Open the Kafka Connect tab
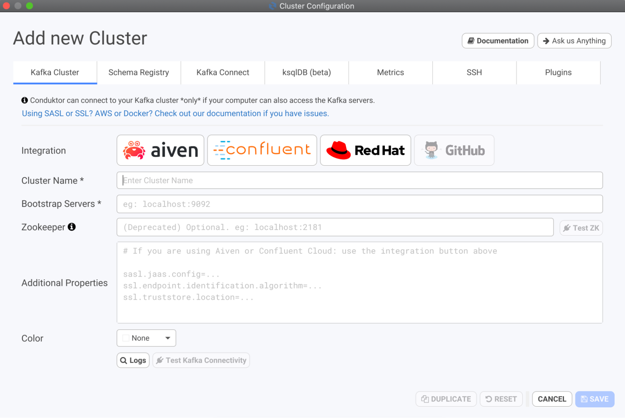This screenshot has height=418, width=625. (223, 72)
